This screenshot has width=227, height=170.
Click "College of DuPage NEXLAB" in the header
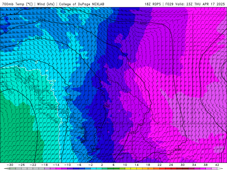(x=81, y=4)
